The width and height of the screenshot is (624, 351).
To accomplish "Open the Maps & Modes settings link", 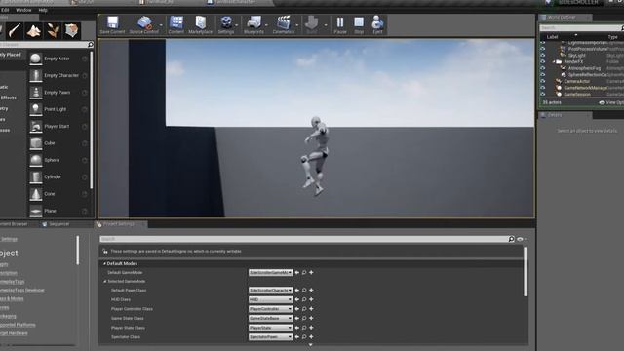I will point(12,299).
